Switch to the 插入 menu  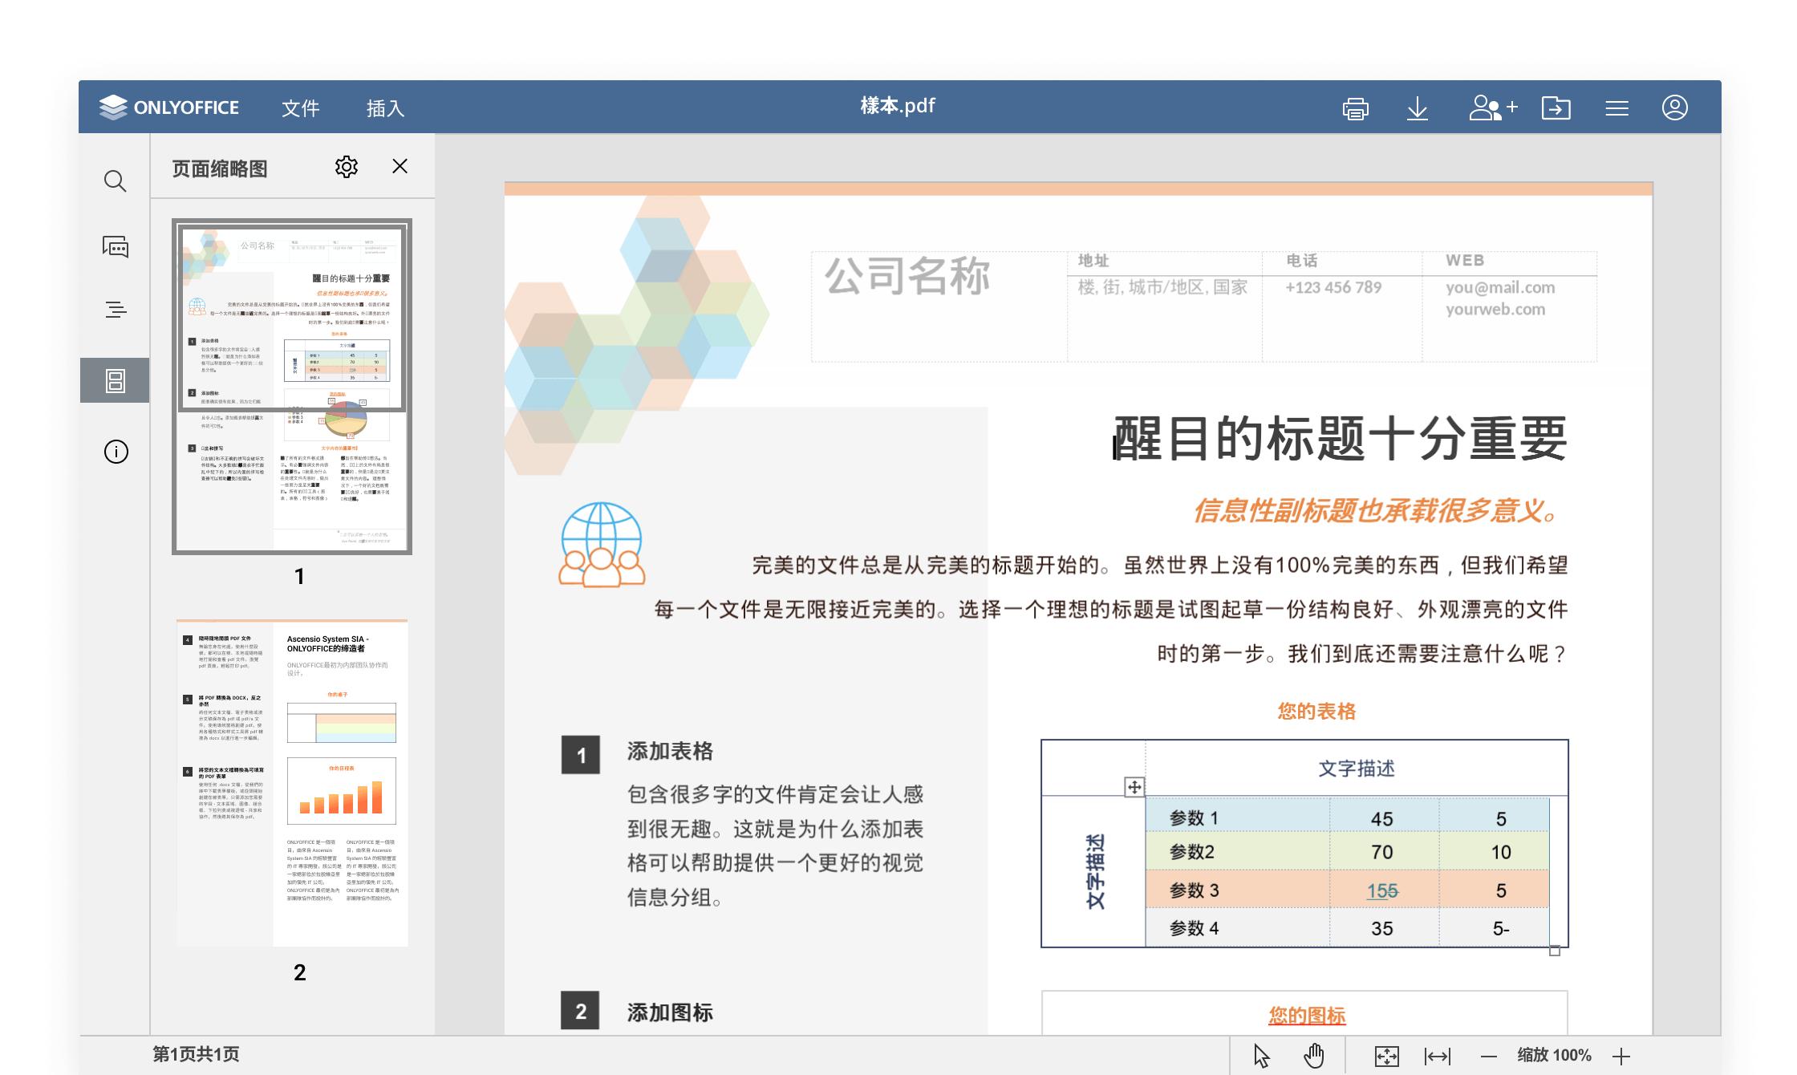coord(387,107)
